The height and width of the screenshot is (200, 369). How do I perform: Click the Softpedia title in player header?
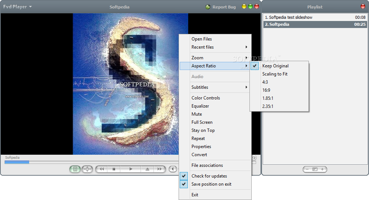[119, 7]
